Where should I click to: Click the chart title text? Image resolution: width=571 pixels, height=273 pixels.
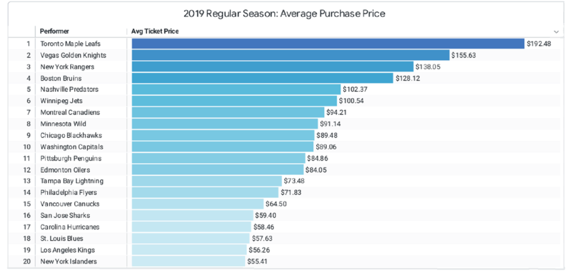tap(285, 14)
